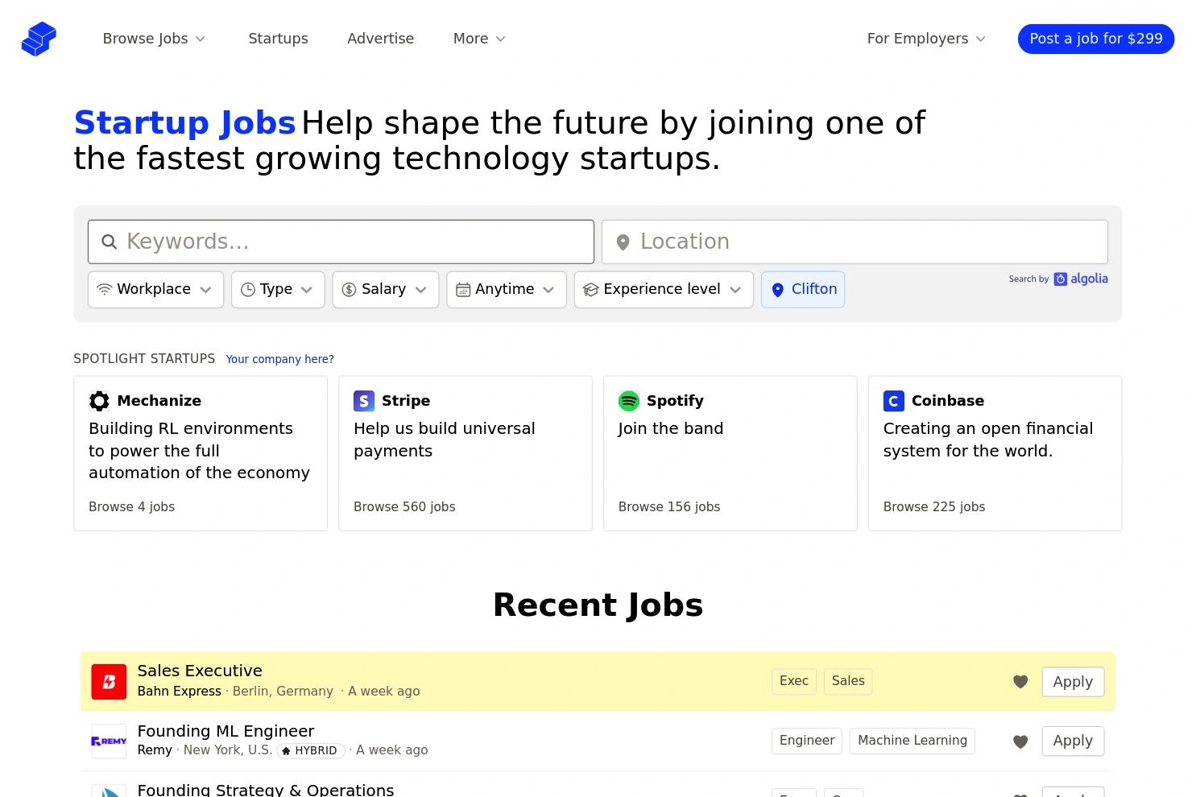Click the Remy company logo
Screen dimensions: 1196x797
(x=109, y=741)
